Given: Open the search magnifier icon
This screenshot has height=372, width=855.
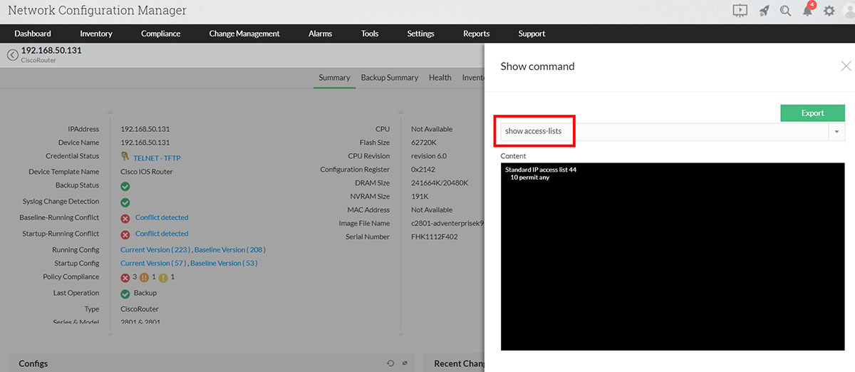Looking at the screenshot, I should point(785,11).
